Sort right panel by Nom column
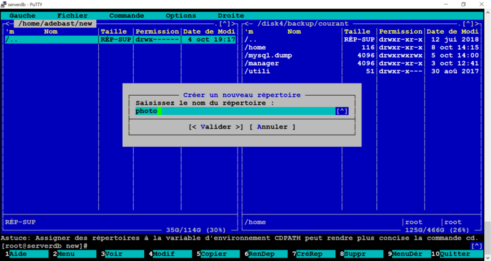Image resolution: width=491 pixels, height=261 pixels. pyautogui.click(x=294, y=31)
